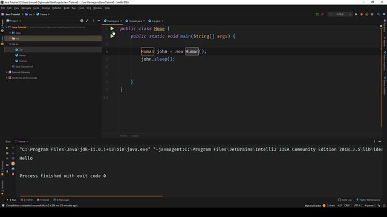Click john.sleep() call in editor
Viewport: 387px width, 217px height.
pyautogui.click(x=158, y=59)
